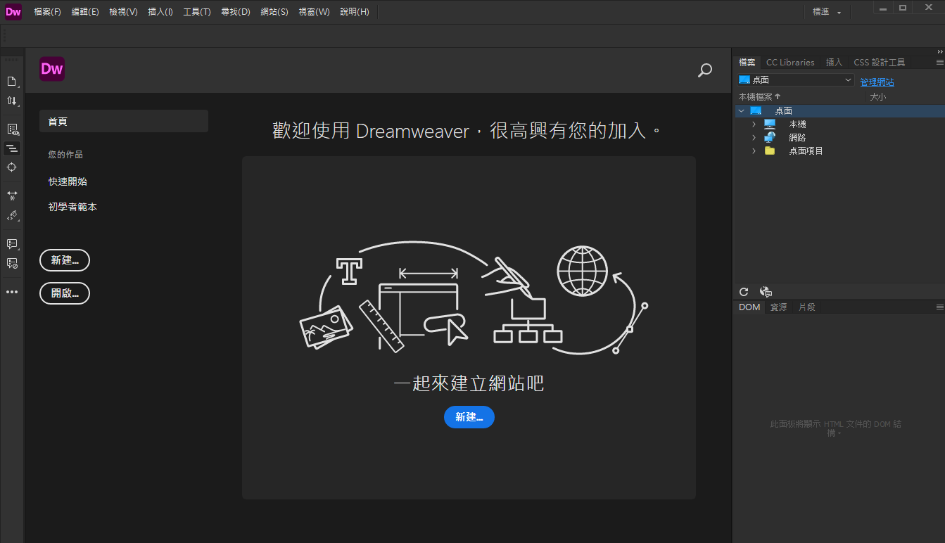
Task: Switch to the 插入 panel tab
Action: pyautogui.click(x=834, y=63)
